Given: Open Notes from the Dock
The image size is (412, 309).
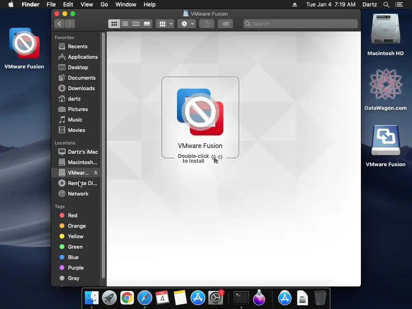Looking at the screenshot, I should click(x=180, y=298).
